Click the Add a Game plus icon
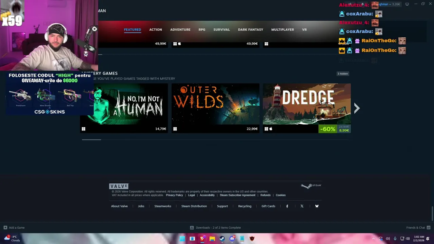The width and height of the screenshot is (434, 244). (x=5, y=227)
